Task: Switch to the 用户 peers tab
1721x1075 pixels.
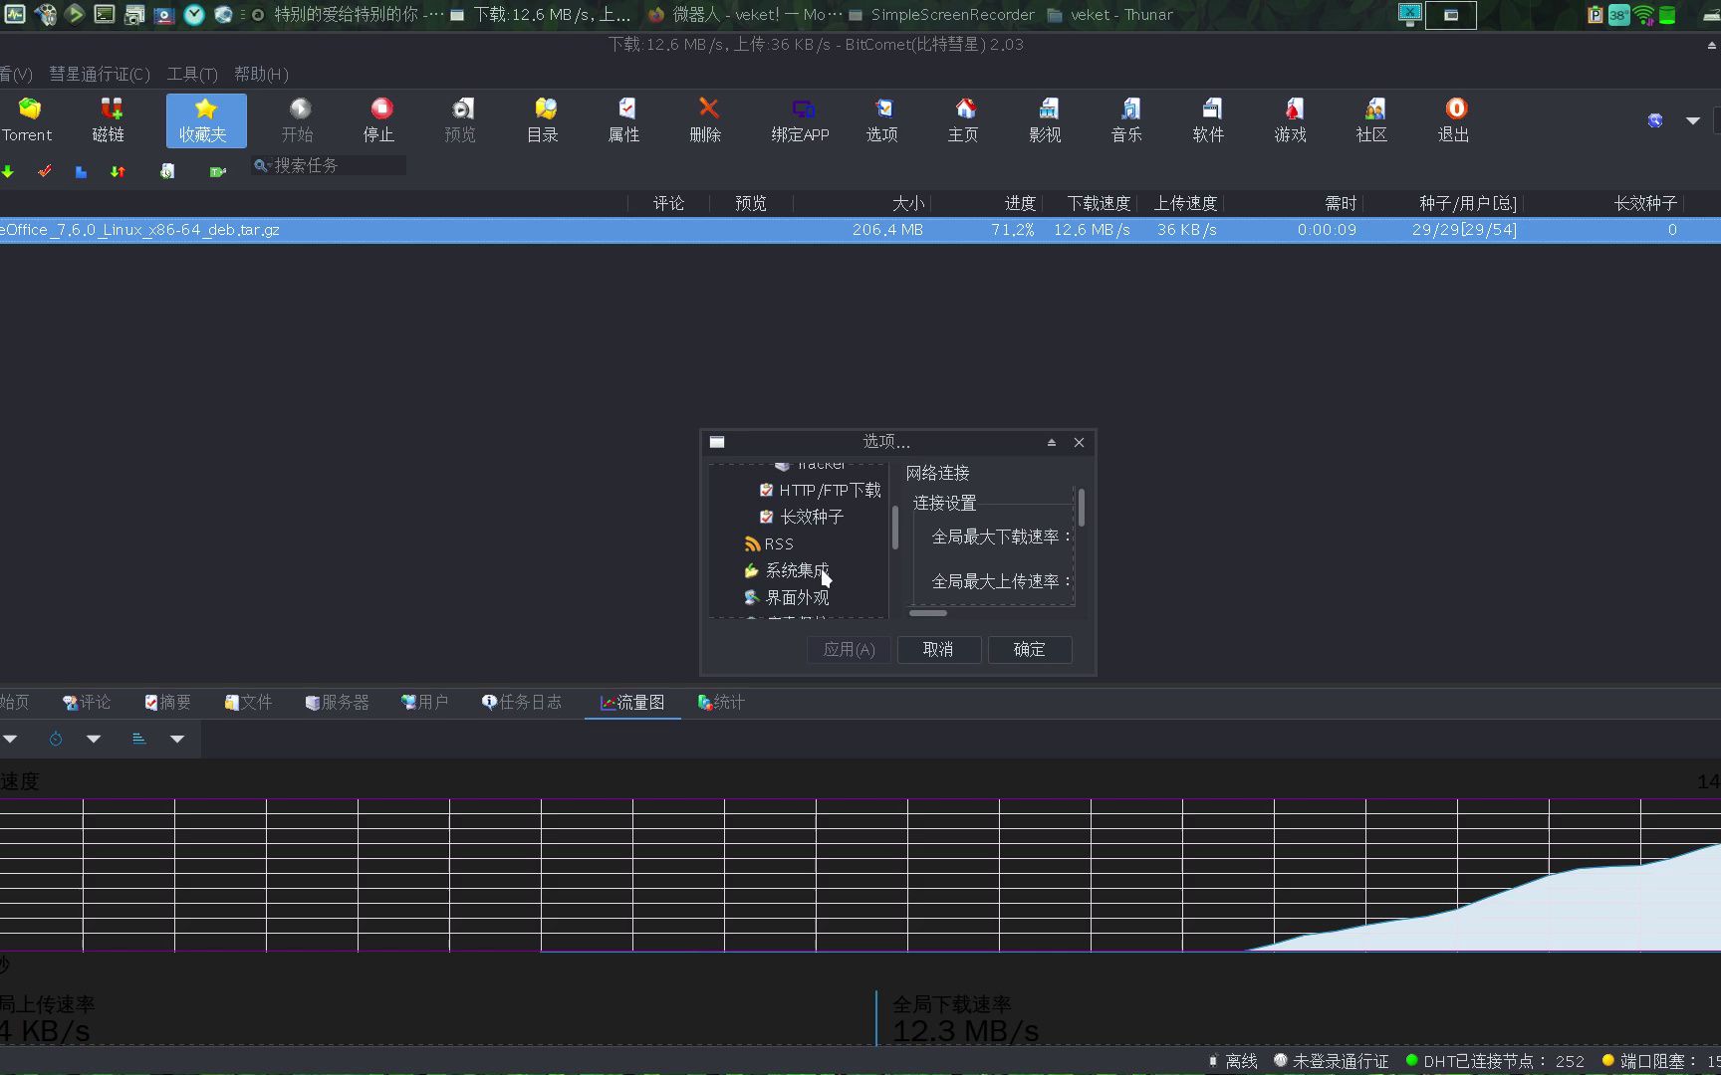Action: pyautogui.click(x=424, y=703)
